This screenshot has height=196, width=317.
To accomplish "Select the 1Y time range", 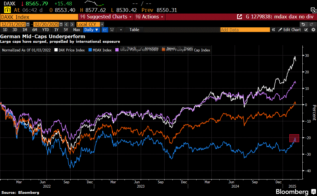I will pyautogui.click(x=56, y=30).
